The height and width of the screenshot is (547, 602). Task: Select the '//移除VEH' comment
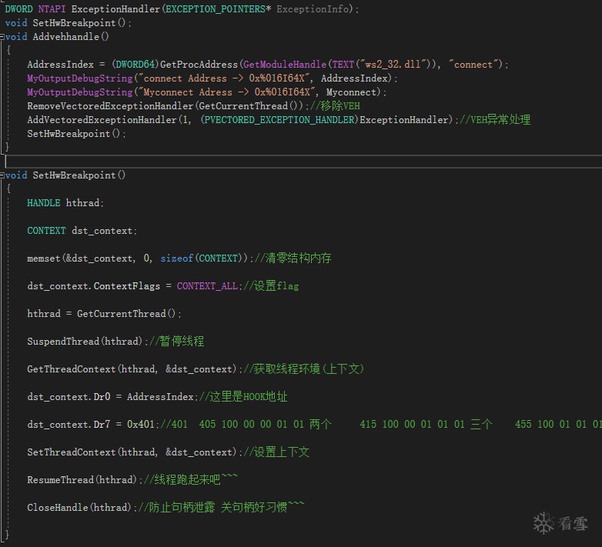pyautogui.click(x=335, y=106)
